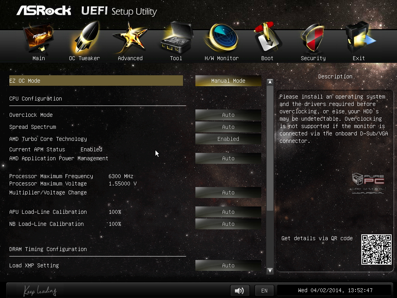Image resolution: width=397 pixels, height=298 pixels.
Task: Open Multiplier/Voltage Change Auto dropdown
Action: [228, 192]
